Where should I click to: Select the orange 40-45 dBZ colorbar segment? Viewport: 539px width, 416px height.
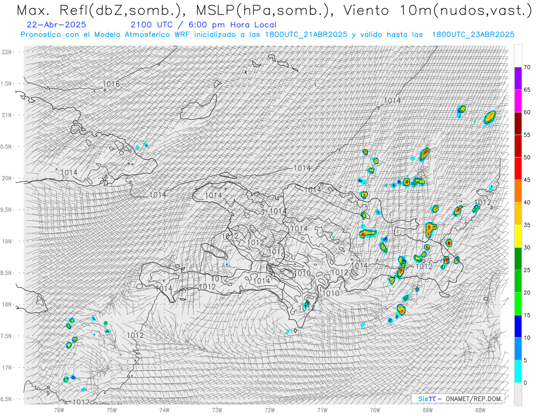coord(518,191)
